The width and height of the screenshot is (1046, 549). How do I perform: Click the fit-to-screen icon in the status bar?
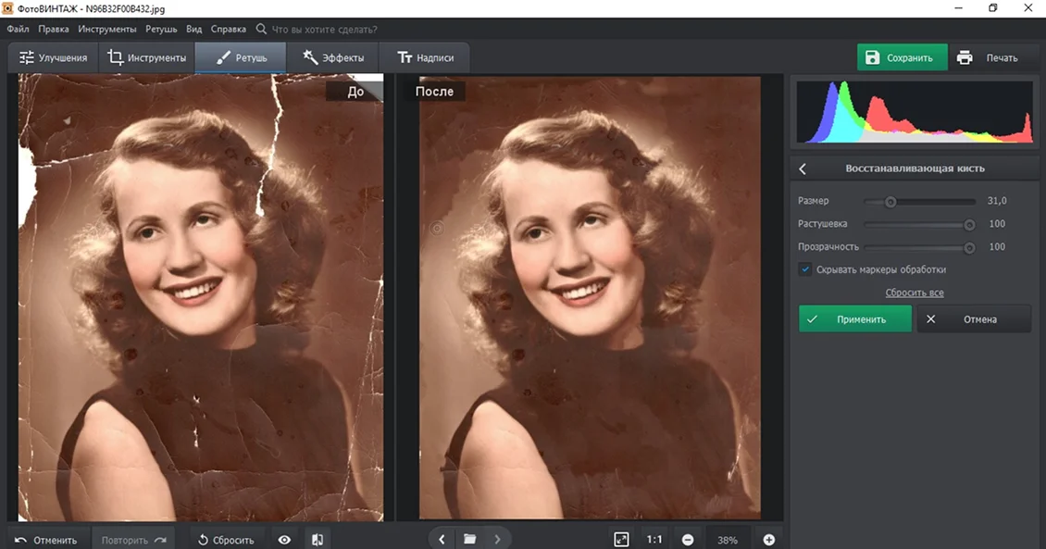click(x=620, y=538)
